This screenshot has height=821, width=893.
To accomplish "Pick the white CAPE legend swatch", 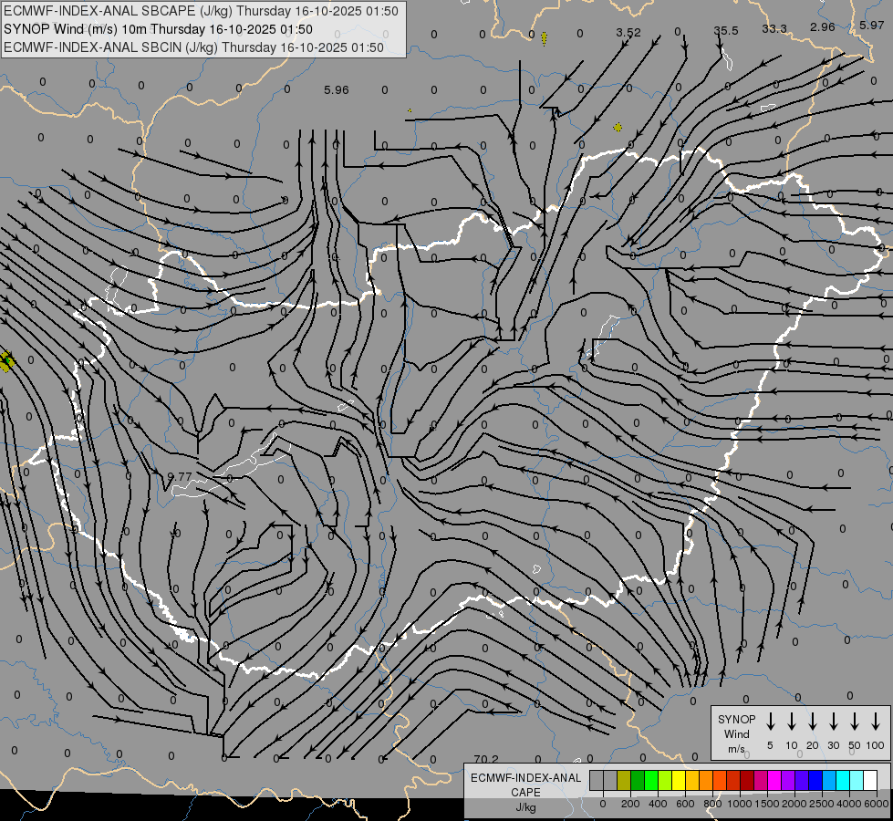I will 871,780.
